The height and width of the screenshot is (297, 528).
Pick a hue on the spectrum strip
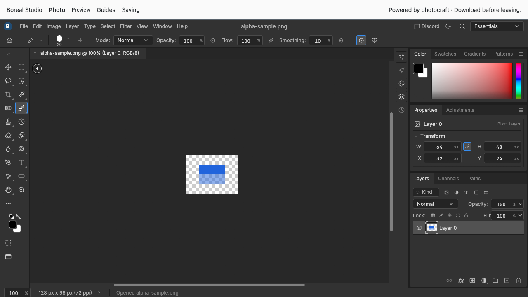pos(519,81)
